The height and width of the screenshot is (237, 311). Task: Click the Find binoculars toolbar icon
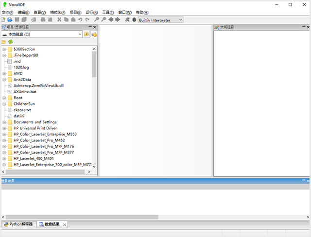[x=43, y=19]
